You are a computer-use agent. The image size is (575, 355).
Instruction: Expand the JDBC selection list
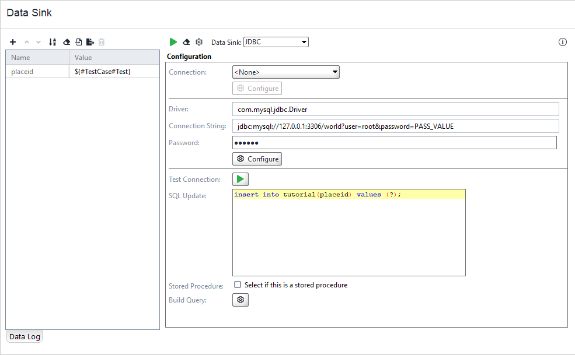tap(304, 42)
